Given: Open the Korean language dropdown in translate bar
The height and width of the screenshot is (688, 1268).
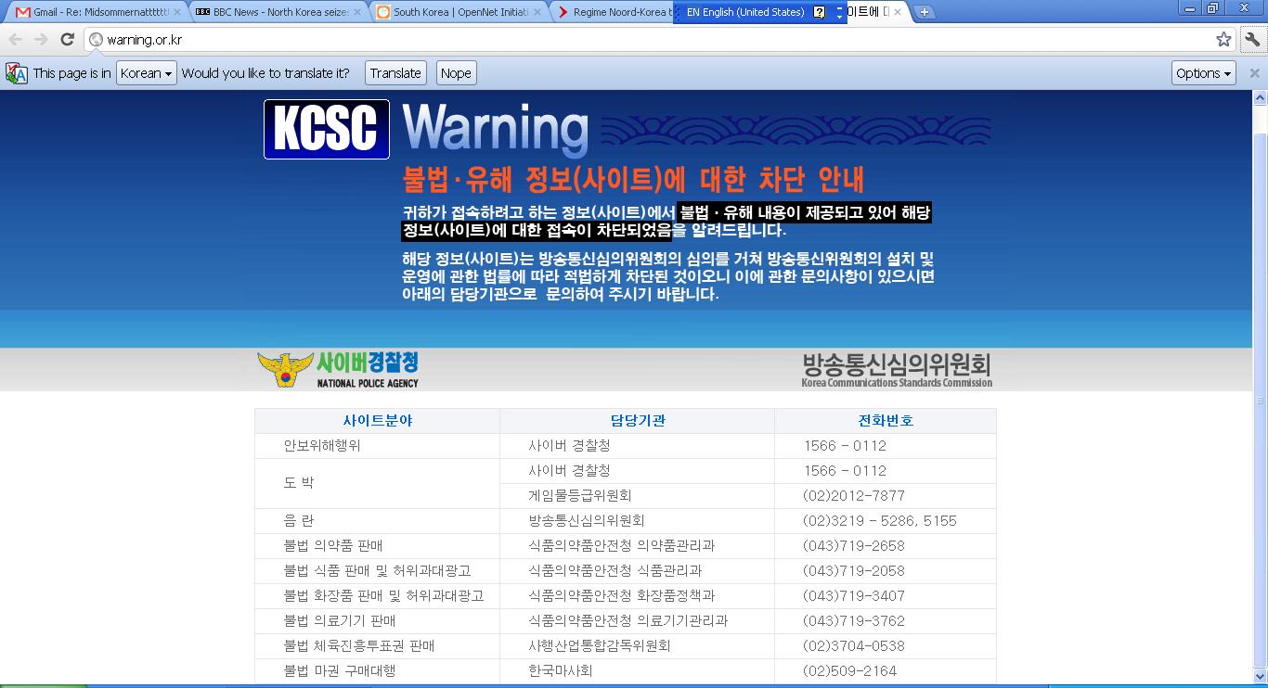Looking at the screenshot, I should (146, 73).
